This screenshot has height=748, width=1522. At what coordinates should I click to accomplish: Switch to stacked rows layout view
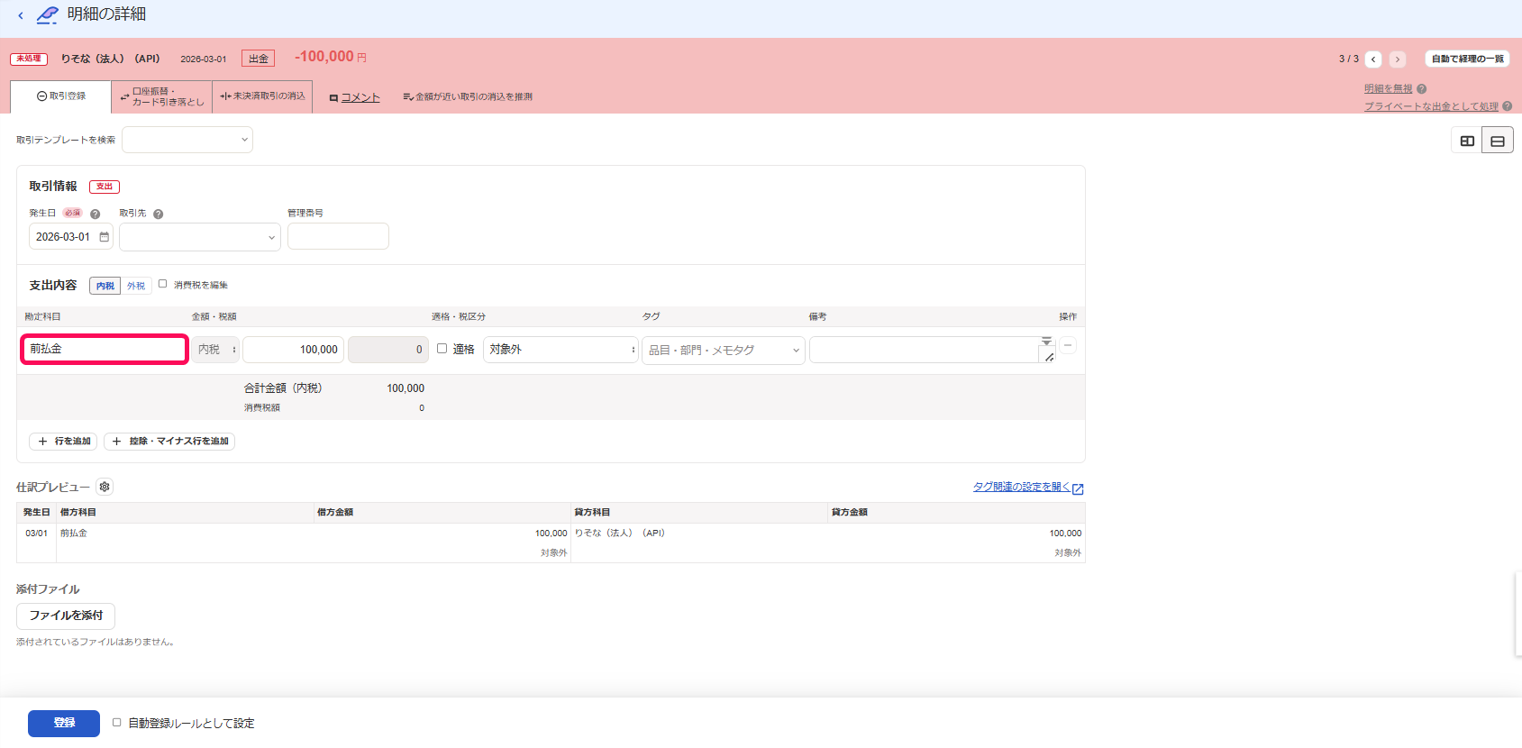tap(1498, 141)
